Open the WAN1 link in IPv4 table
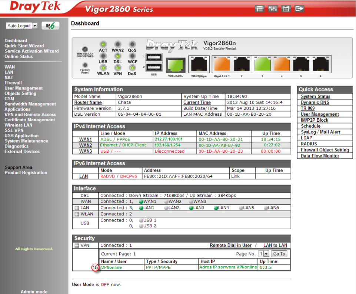356x294 pixels. pyautogui.click(x=85, y=139)
